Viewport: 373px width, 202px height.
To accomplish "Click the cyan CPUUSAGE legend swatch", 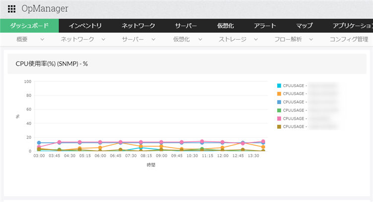I will point(279,86).
